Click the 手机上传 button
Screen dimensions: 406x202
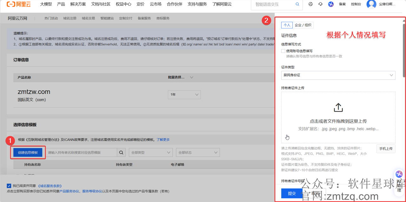click(x=386, y=149)
